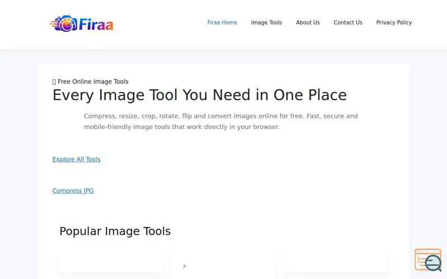Navigate to Contact Us
Image resolution: width=447 pixels, height=279 pixels.
(348, 22)
